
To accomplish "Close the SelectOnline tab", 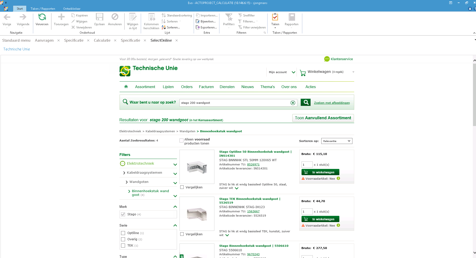I will 176,40.
